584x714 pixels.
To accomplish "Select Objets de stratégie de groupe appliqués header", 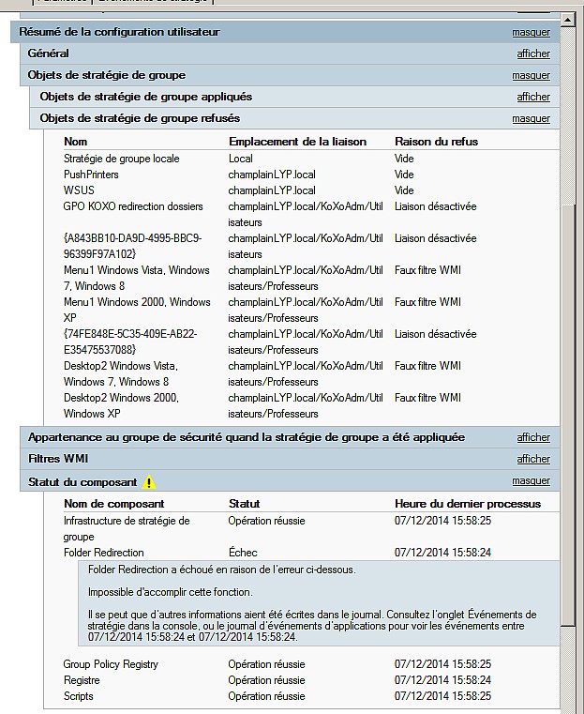I will pos(294,97).
